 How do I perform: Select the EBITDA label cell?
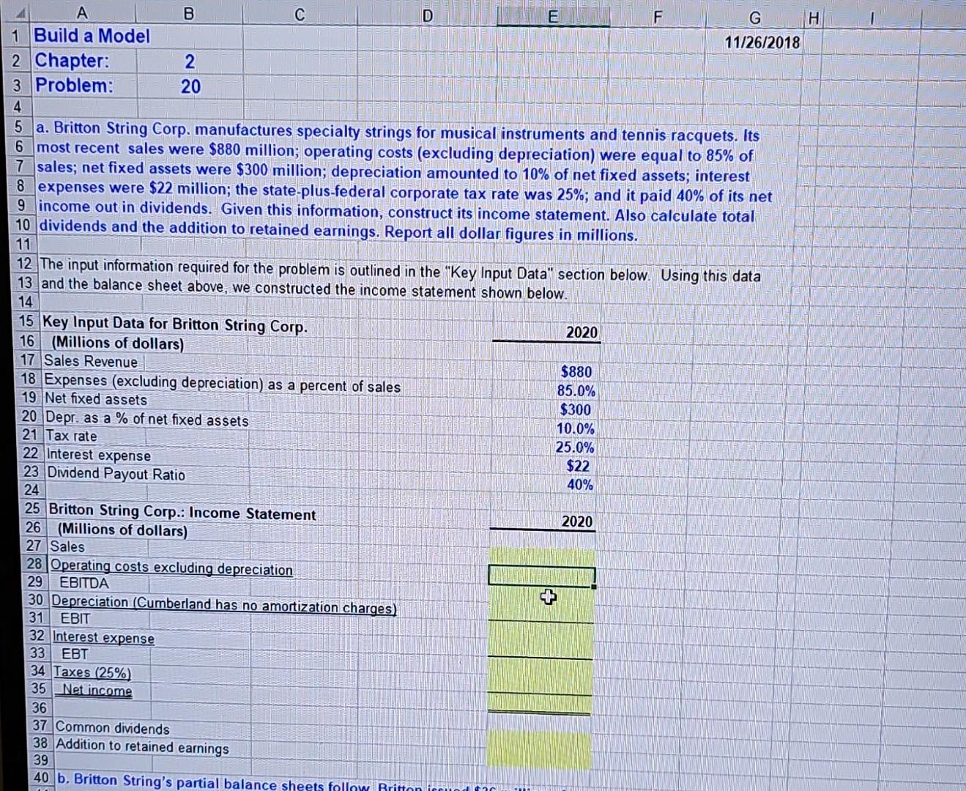[x=84, y=582]
